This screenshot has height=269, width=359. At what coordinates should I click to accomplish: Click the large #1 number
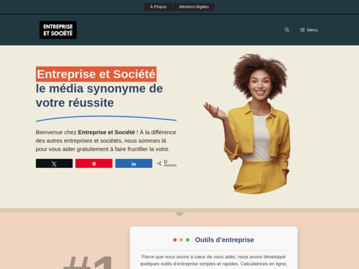(88, 263)
